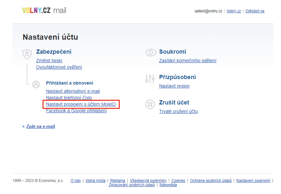Open Cookies footer link
281x194 pixels.
[x=178, y=181]
